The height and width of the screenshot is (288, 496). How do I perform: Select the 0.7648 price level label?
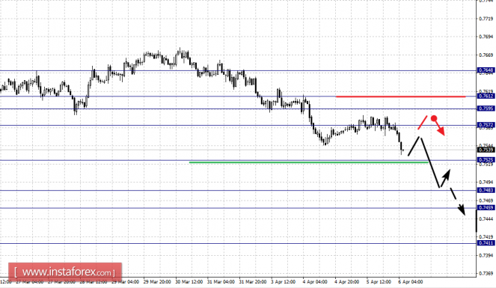click(x=486, y=70)
